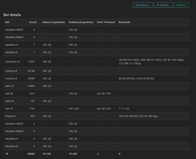
Task: Click the total outbound 10 (20)
Action: (73, 154)
